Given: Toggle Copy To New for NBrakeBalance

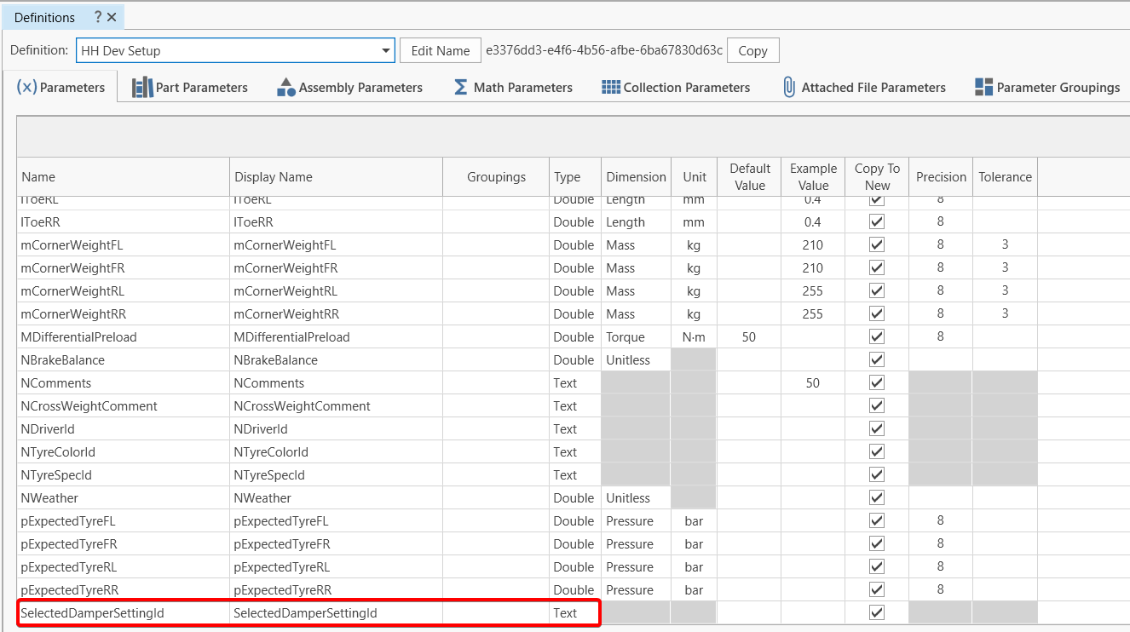Looking at the screenshot, I should coord(876,360).
